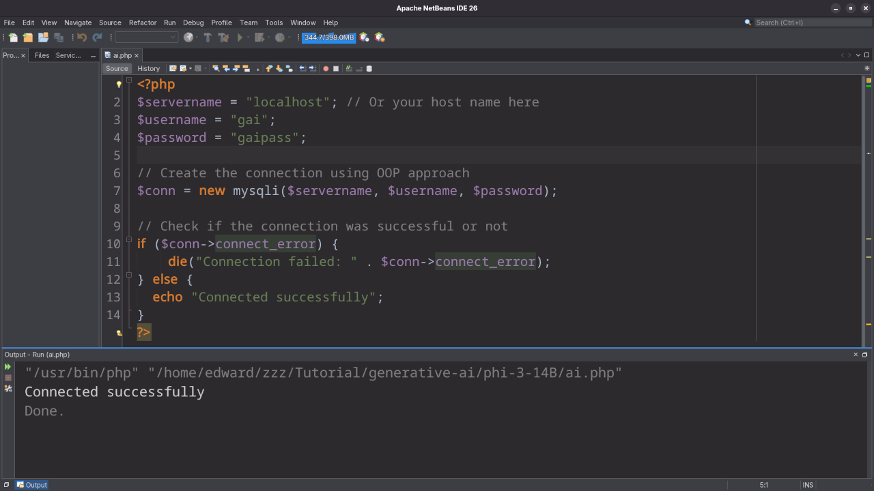
Task: Toggle the INS insert mode indicator
Action: (808, 485)
